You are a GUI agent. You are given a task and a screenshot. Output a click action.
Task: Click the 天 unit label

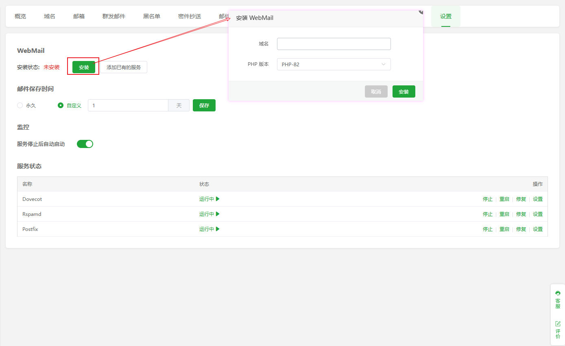[x=179, y=105]
